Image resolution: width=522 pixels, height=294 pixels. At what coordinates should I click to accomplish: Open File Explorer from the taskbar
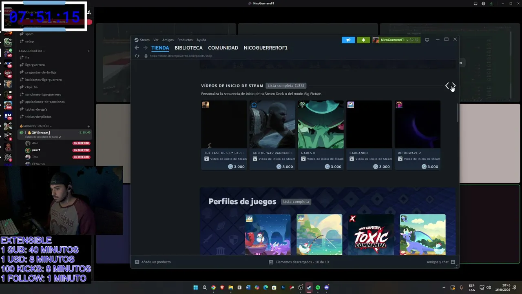[231, 287]
